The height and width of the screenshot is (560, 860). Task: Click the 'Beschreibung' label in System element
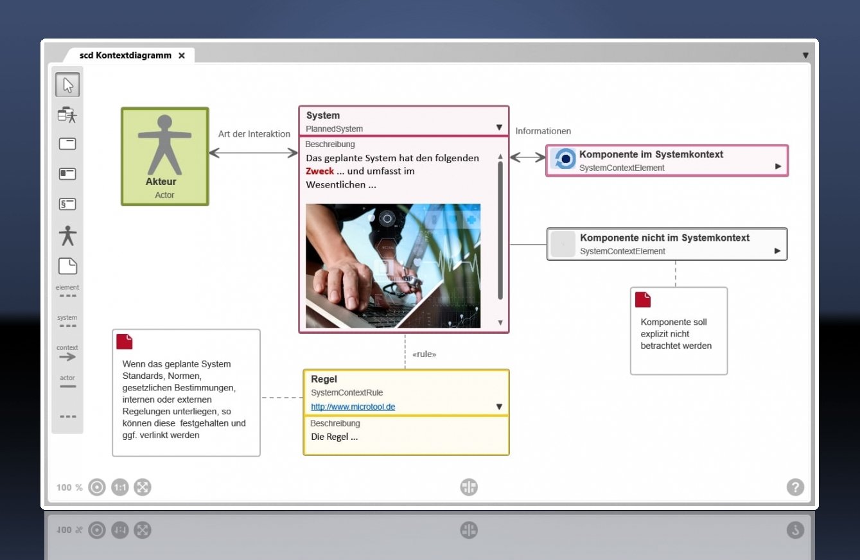click(330, 144)
